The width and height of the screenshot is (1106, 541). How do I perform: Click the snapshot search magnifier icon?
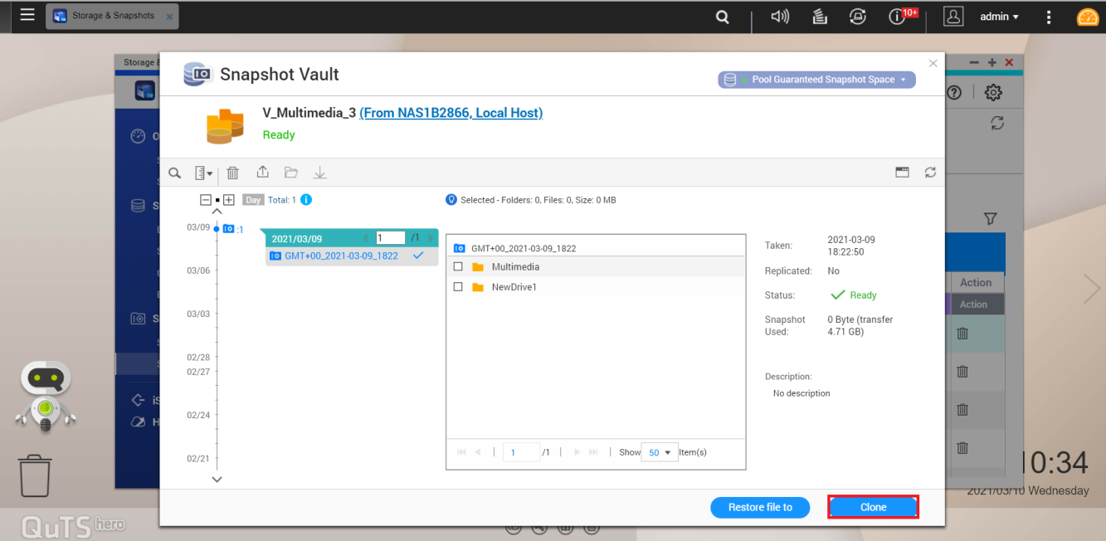175,173
